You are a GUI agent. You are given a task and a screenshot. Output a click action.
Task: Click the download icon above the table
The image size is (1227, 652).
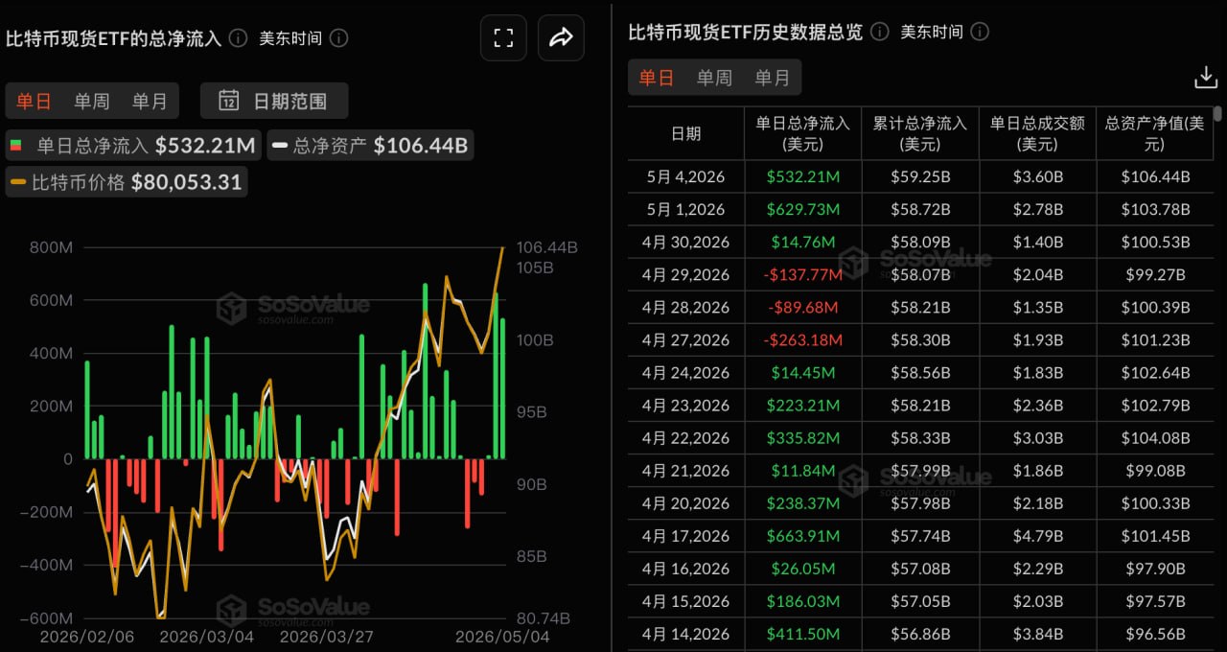pyautogui.click(x=1205, y=78)
